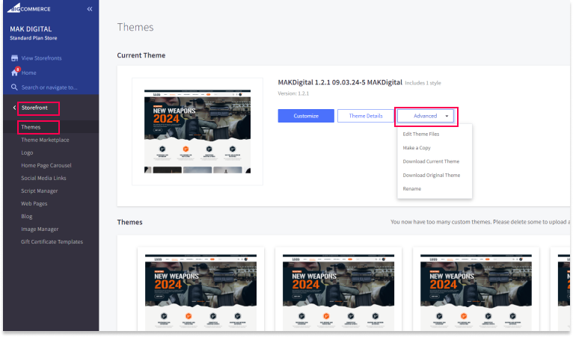Open Image Manager page

40,229
